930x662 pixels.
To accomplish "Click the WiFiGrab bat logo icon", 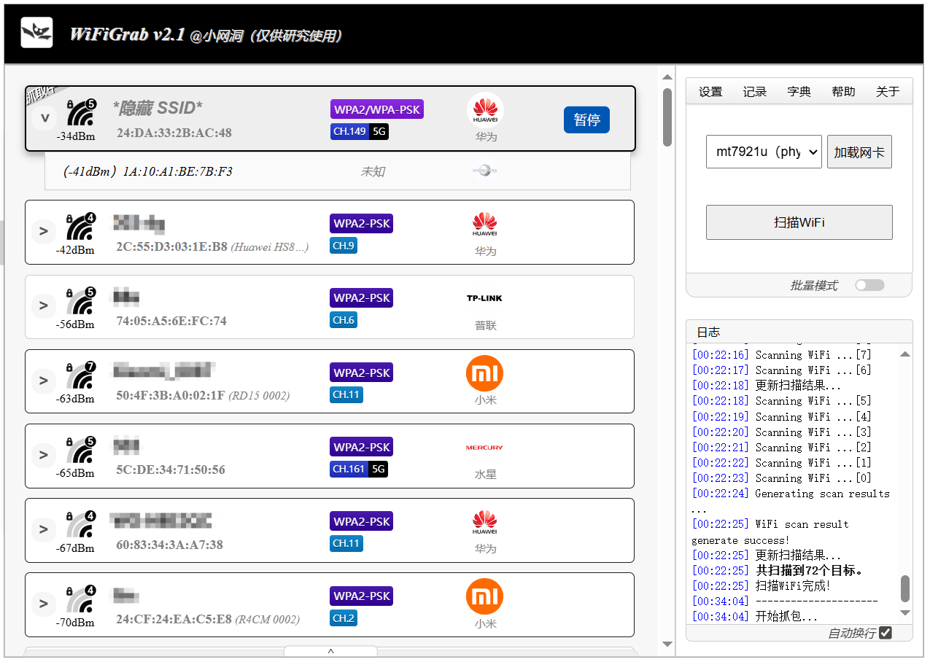I will pyautogui.click(x=36, y=32).
